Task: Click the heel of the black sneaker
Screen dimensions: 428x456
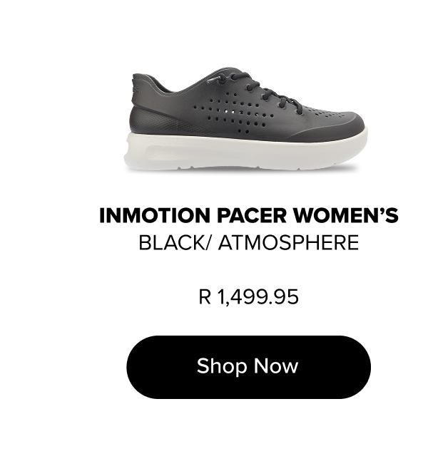Action: [143, 108]
